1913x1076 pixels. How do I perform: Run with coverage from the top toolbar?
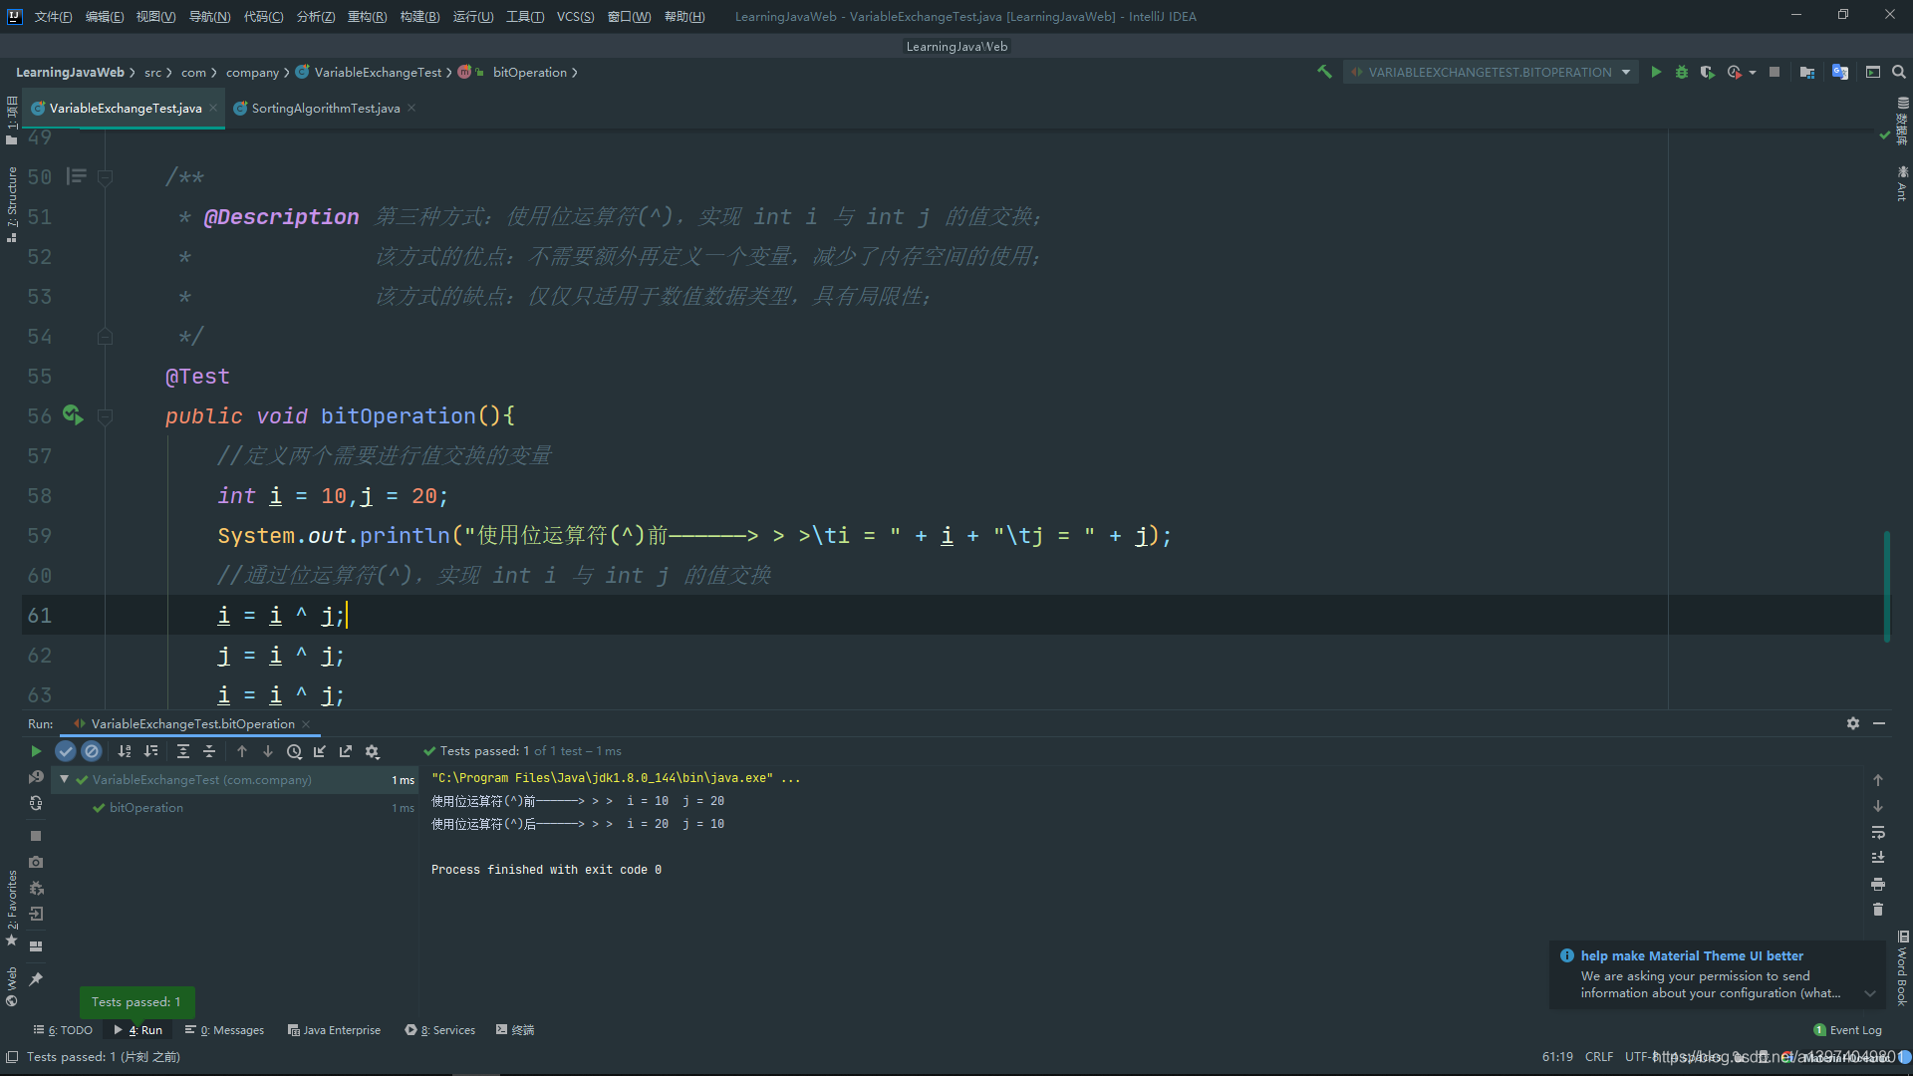(x=1708, y=72)
